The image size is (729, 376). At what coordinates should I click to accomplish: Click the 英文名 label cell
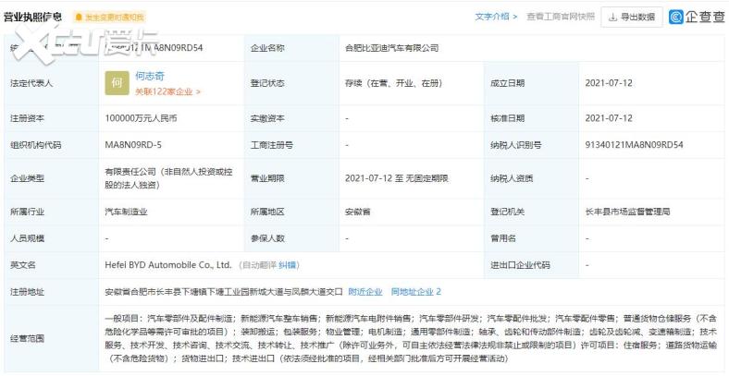(52, 265)
